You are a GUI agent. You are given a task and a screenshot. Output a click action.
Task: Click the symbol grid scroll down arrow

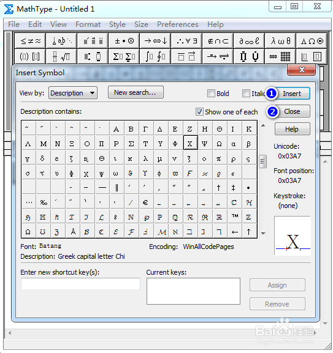[263, 234]
